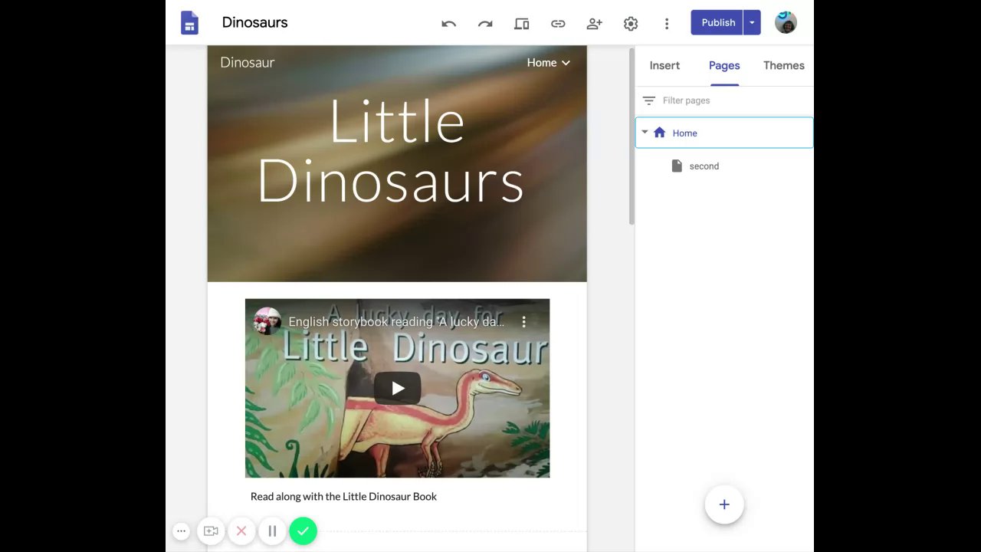Open the site settings gear

click(631, 24)
